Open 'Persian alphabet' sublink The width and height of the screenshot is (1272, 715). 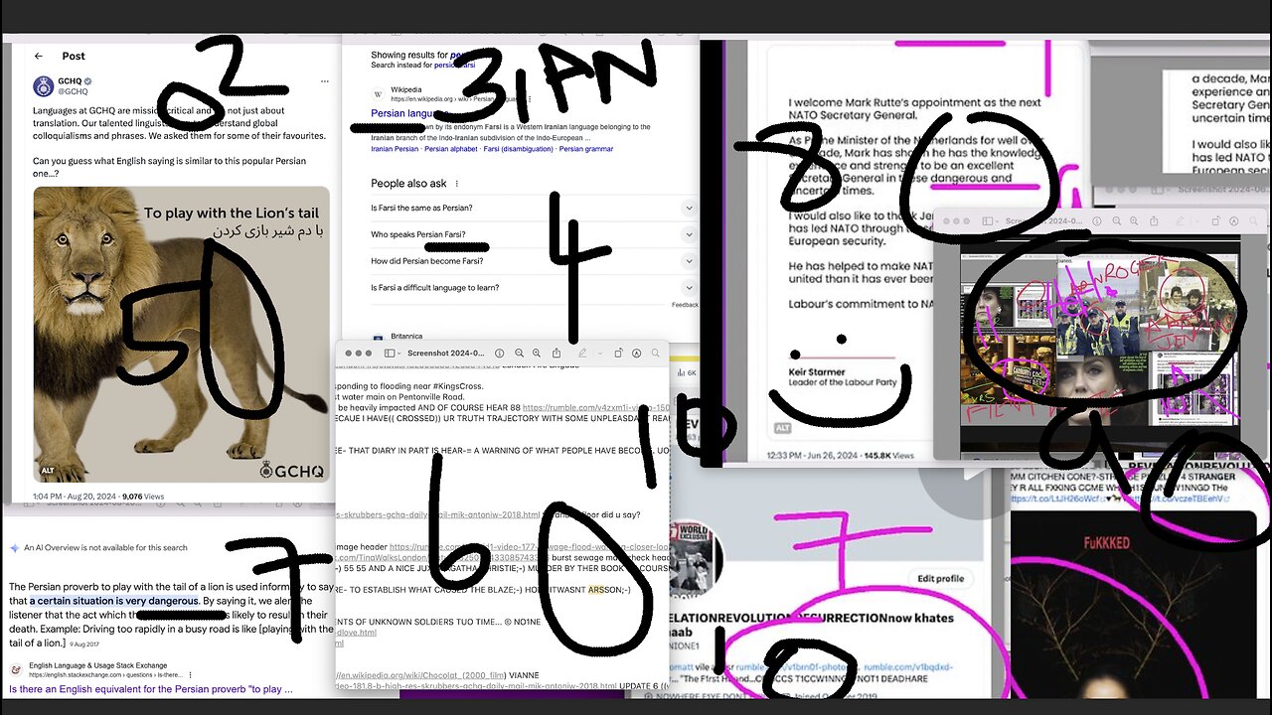click(x=450, y=149)
